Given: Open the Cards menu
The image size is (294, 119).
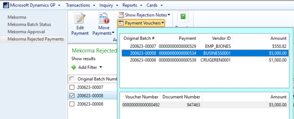Looking at the screenshot, I should click(x=155, y=5).
